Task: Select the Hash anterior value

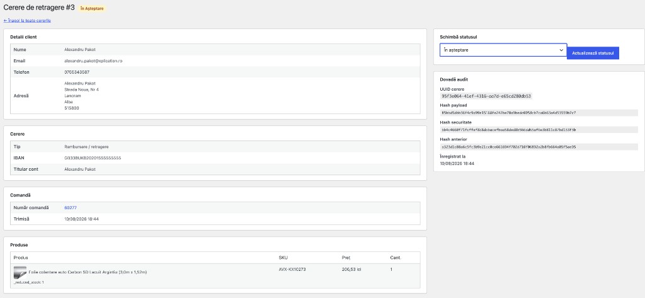Action: (x=539, y=147)
